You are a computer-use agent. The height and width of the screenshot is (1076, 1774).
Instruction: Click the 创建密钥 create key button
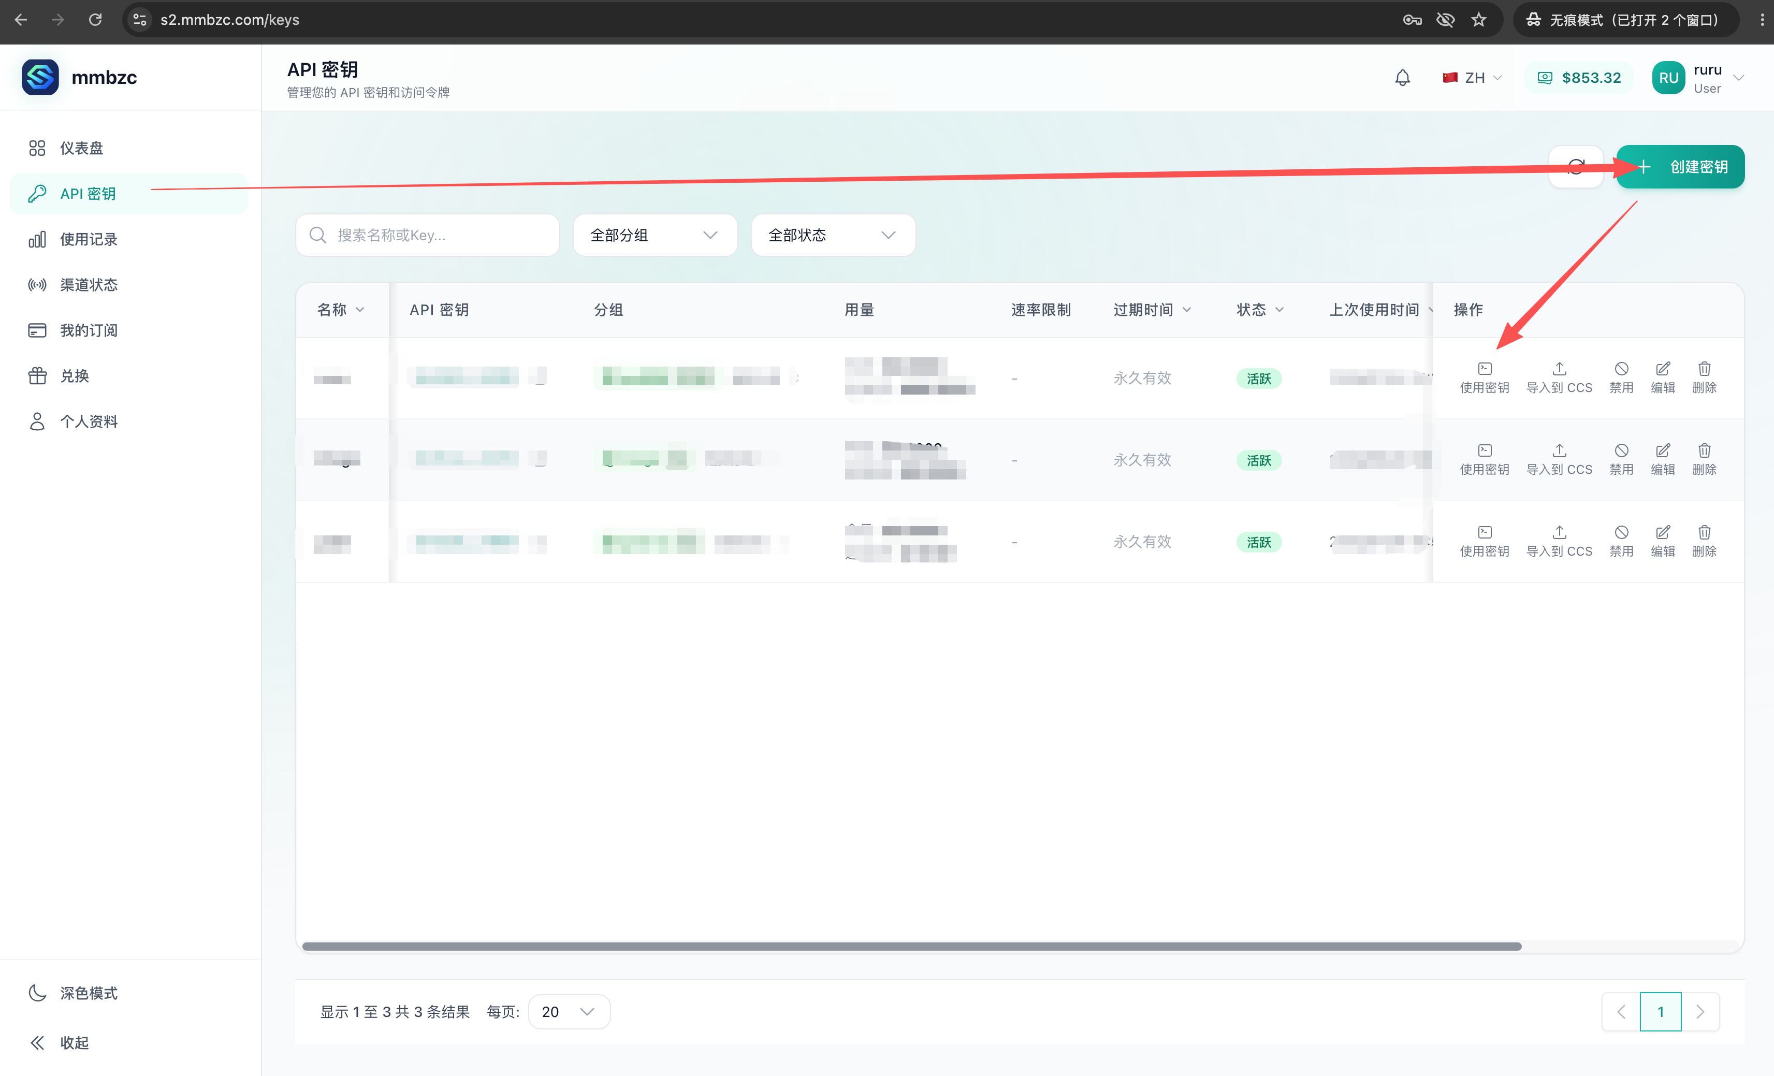point(1680,167)
